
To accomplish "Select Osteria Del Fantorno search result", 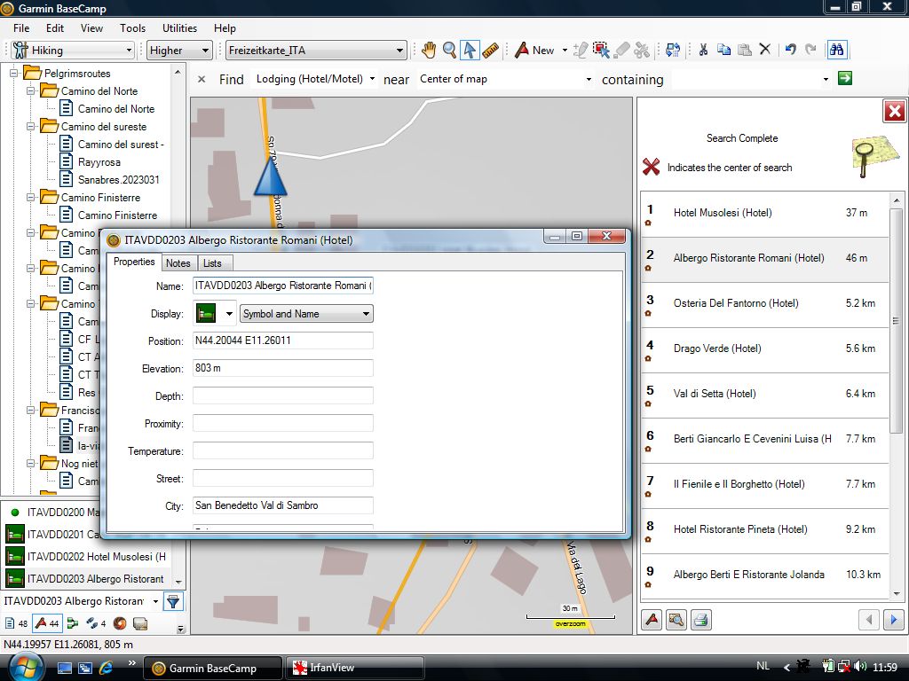I will [736, 303].
